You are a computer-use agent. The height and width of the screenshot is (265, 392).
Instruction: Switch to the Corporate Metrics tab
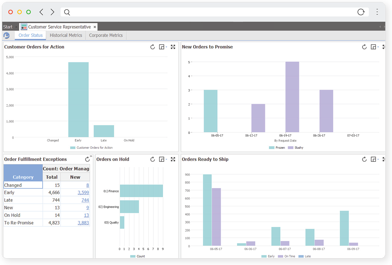(x=106, y=35)
